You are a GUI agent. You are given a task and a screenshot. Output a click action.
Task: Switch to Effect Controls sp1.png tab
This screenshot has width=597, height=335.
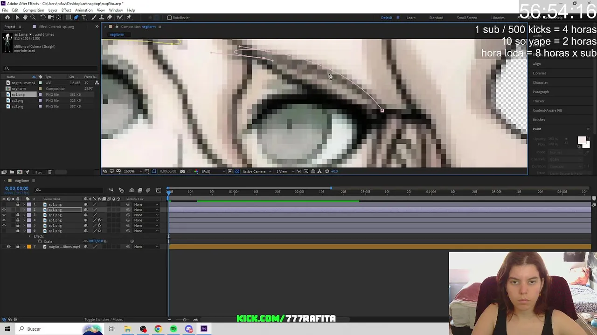pyautogui.click(x=56, y=27)
